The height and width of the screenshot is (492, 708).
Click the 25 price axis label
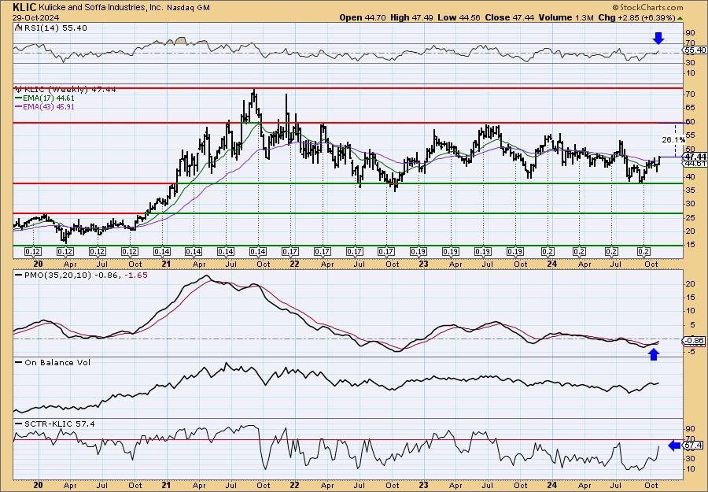click(691, 218)
